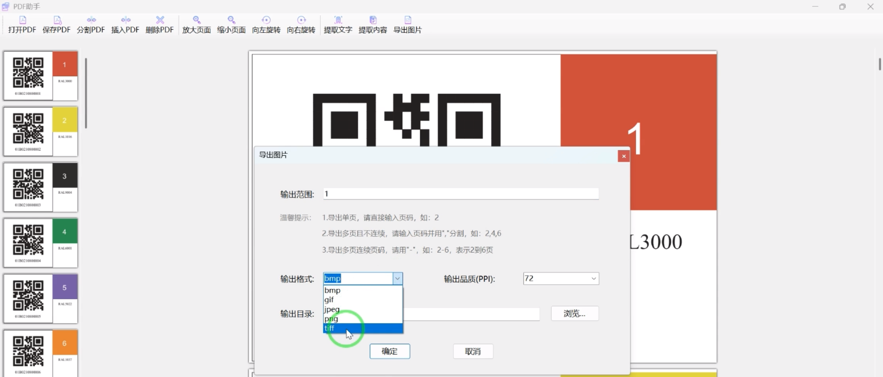
Task: Click the Delete PDF (删除PDF) icon
Action: coord(160,25)
